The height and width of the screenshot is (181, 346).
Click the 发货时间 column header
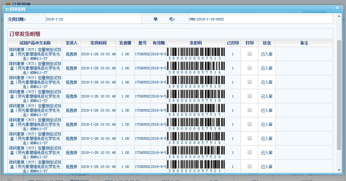98,43
